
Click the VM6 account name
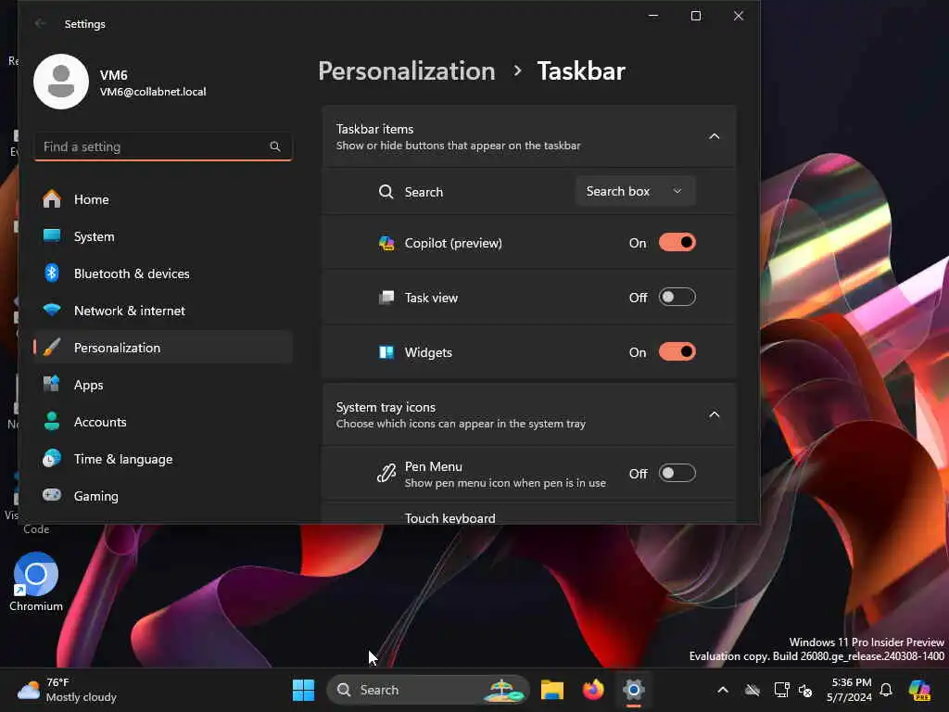click(x=114, y=75)
